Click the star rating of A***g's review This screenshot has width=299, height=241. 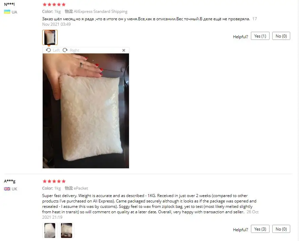(x=54, y=181)
